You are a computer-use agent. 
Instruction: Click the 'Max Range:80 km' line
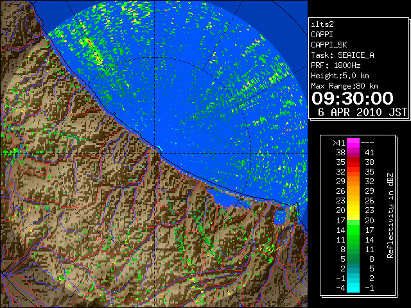coord(344,86)
